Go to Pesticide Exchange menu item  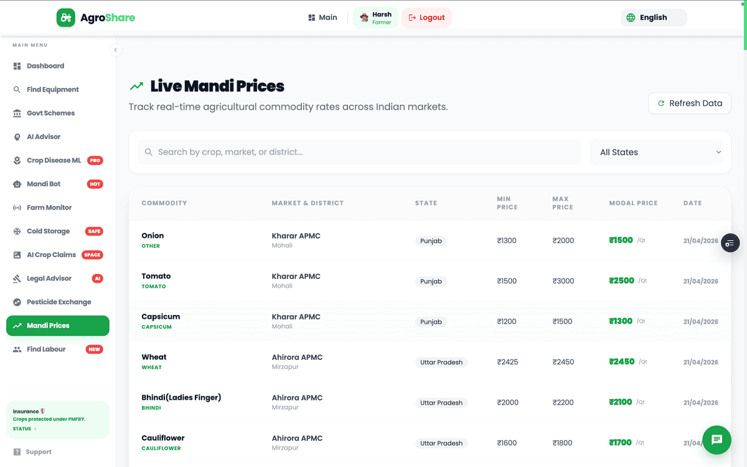click(59, 302)
